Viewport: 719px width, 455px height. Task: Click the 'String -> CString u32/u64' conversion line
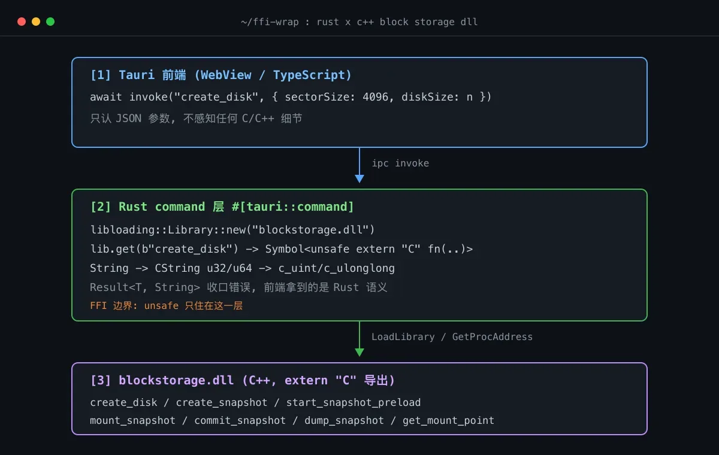242,268
